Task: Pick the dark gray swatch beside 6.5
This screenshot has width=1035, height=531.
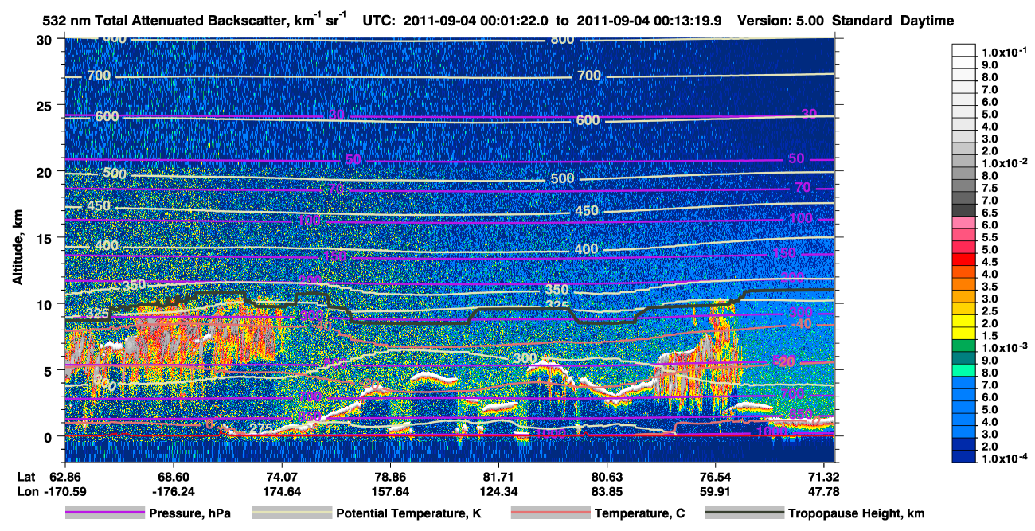Action: (x=964, y=212)
